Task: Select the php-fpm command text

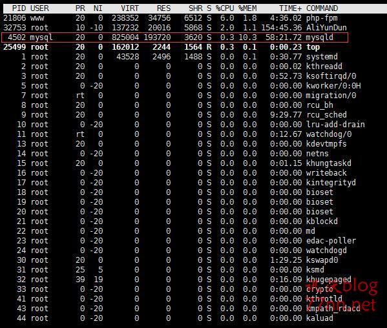Action: [x=322, y=18]
